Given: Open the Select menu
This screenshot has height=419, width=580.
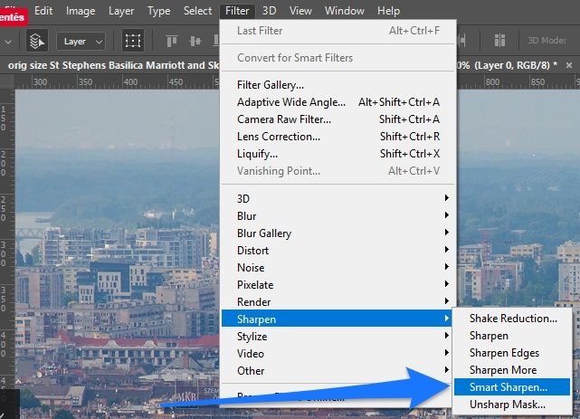Looking at the screenshot, I should pos(197,11).
